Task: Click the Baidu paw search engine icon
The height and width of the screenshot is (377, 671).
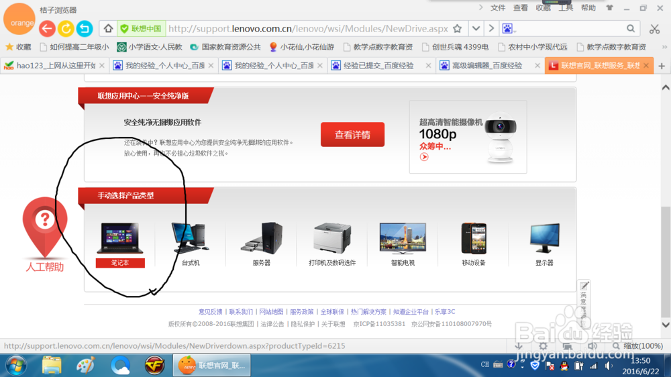Action: (507, 29)
